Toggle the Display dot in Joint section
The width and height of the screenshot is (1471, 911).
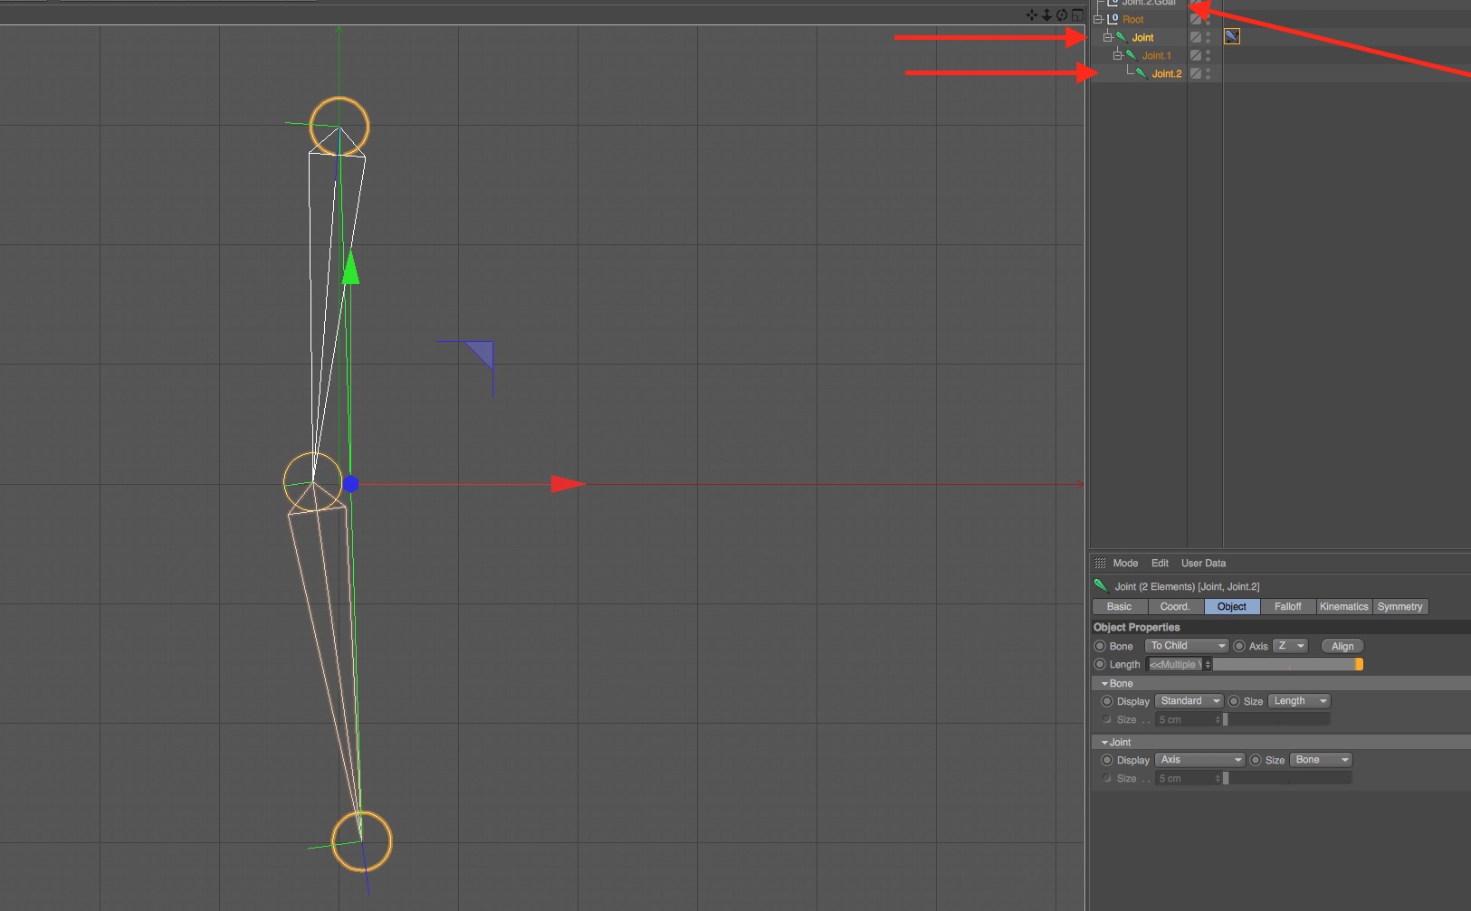[1107, 760]
